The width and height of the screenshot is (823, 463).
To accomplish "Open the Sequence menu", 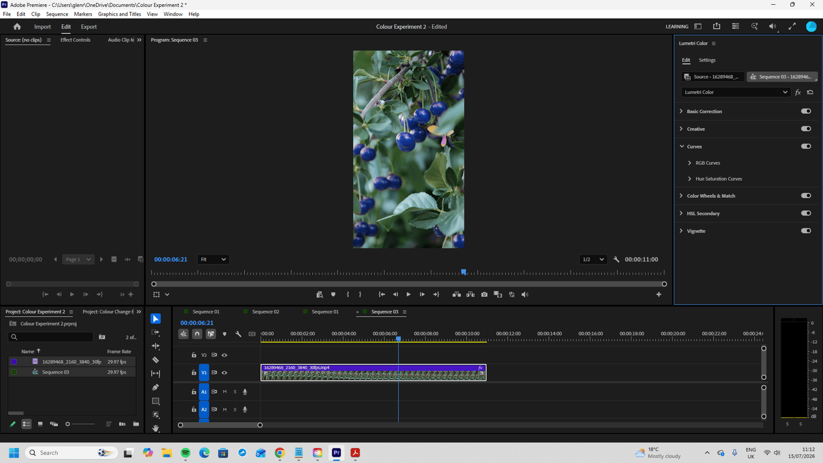I will 57,14.
